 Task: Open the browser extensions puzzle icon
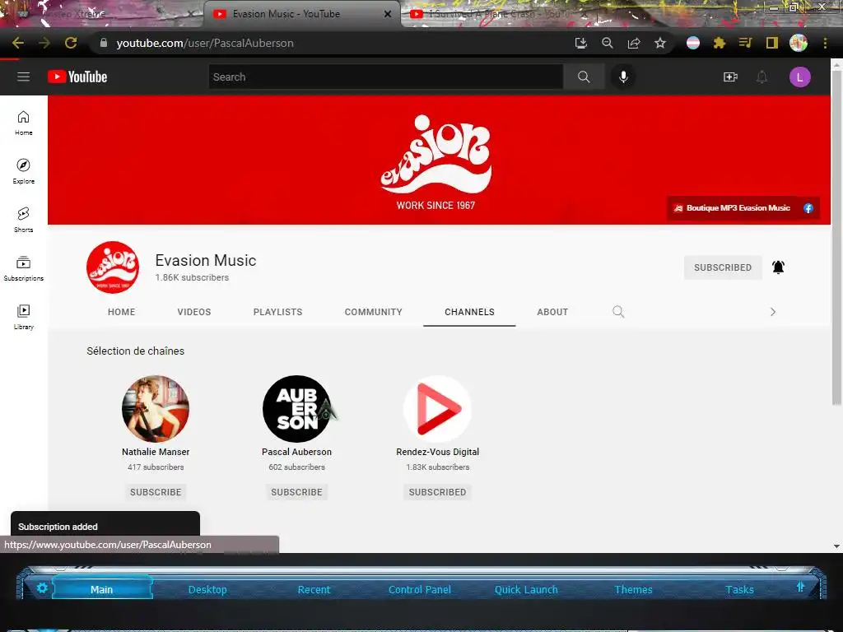pos(720,43)
